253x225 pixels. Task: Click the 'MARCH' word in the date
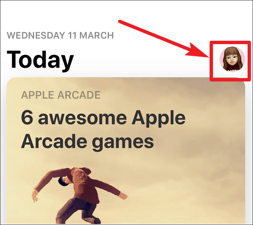tap(97, 35)
